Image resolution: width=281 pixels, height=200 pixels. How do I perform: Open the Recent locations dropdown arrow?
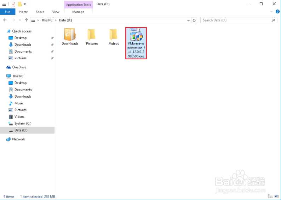tap(20, 20)
